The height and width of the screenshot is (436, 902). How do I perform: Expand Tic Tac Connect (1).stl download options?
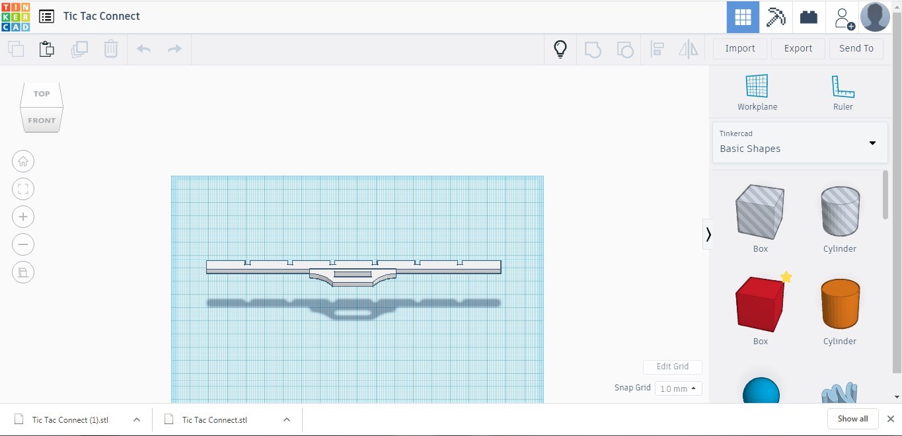click(x=137, y=419)
